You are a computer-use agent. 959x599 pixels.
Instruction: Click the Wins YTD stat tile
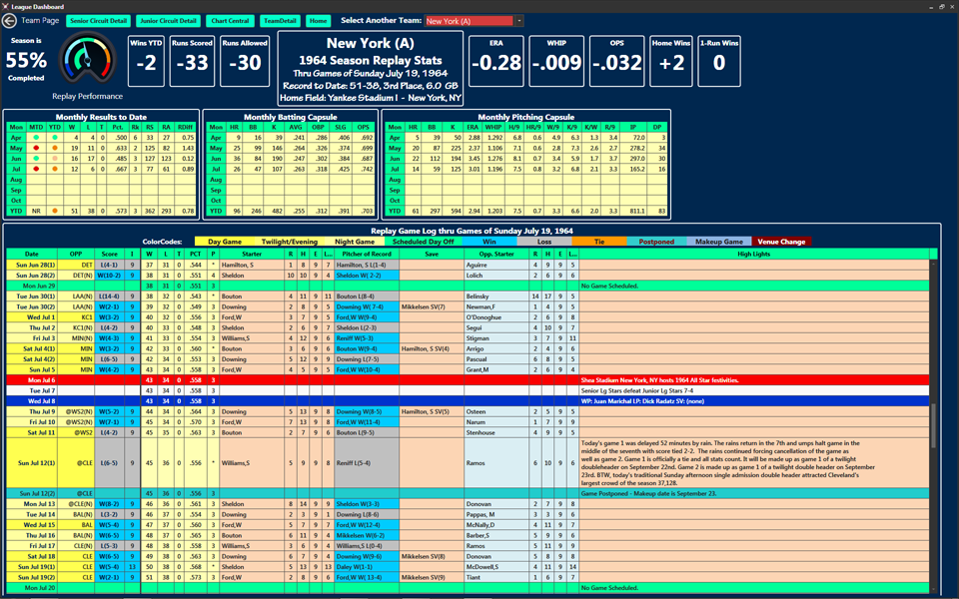coord(146,61)
